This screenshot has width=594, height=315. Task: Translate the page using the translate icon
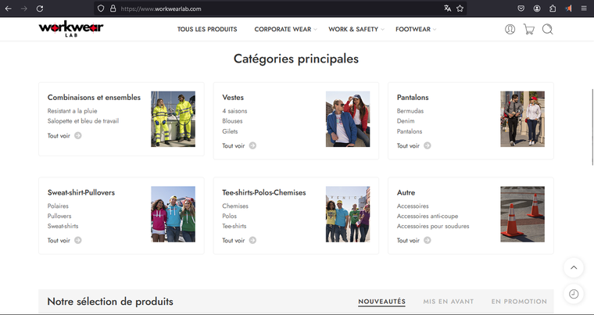[x=447, y=9]
